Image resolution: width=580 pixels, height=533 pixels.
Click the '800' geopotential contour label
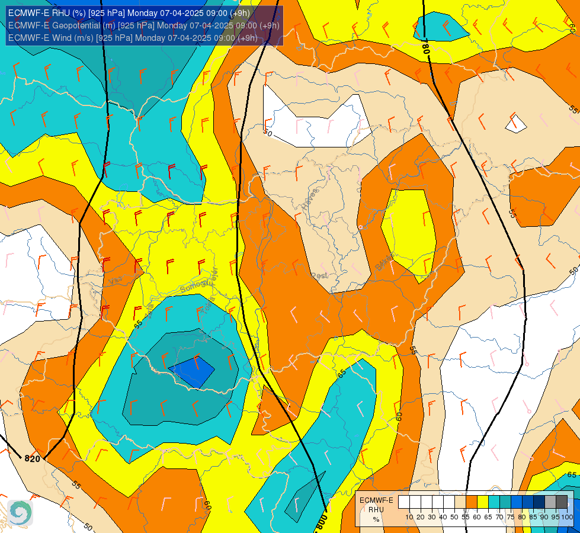coord(321,523)
